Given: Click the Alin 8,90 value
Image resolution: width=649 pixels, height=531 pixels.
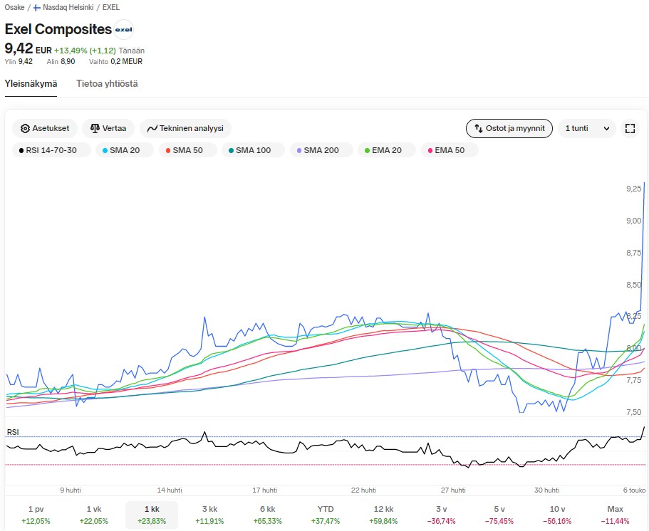Looking at the screenshot, I should (61, 62).
